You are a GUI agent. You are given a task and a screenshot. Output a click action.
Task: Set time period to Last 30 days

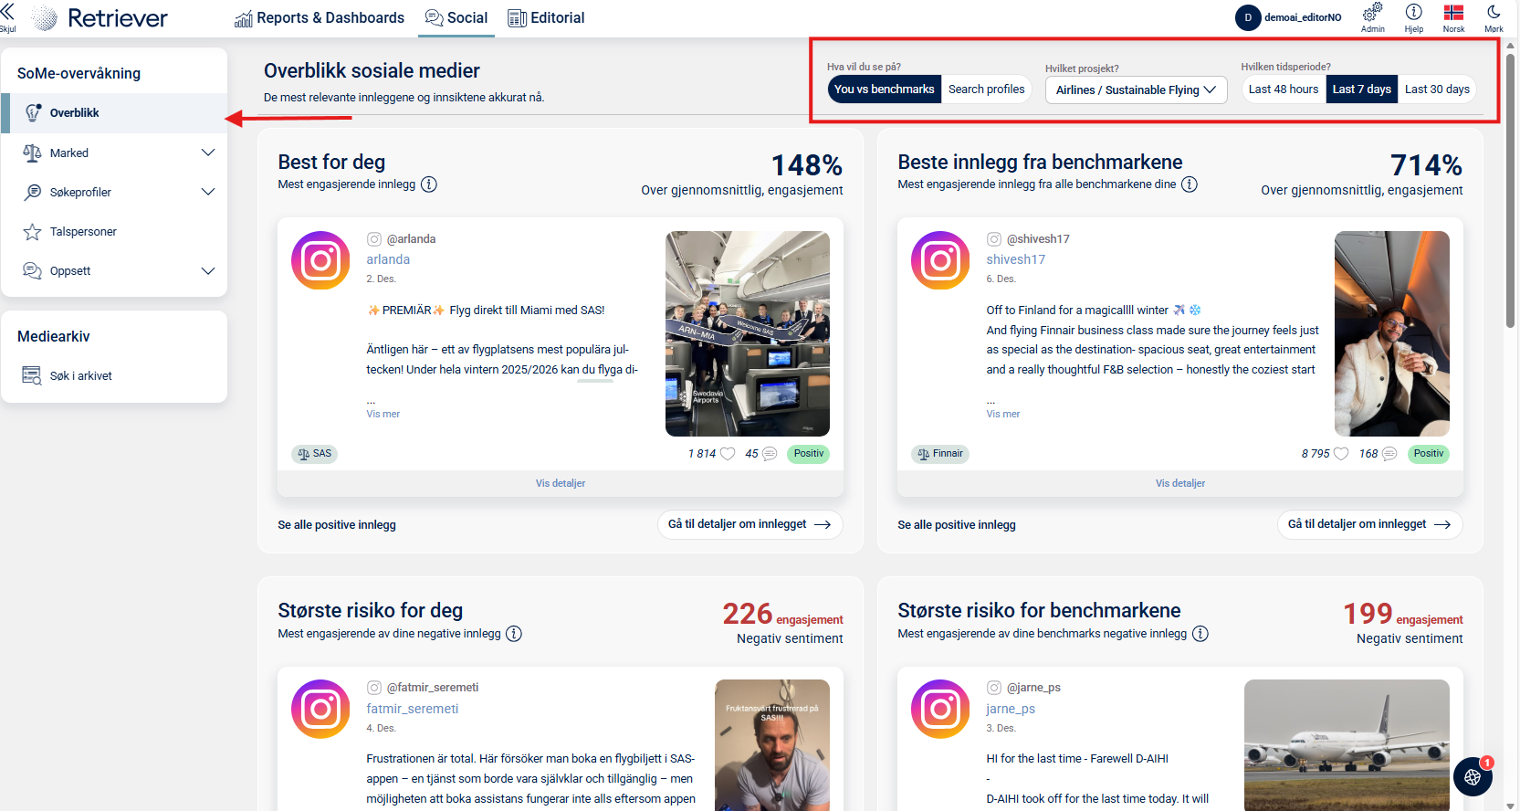1437,90
